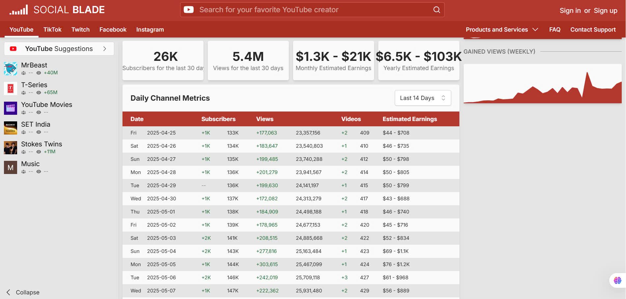Open the MrBeast suggestion link
This screenshot has height=299, width=626.
point(34,65)
